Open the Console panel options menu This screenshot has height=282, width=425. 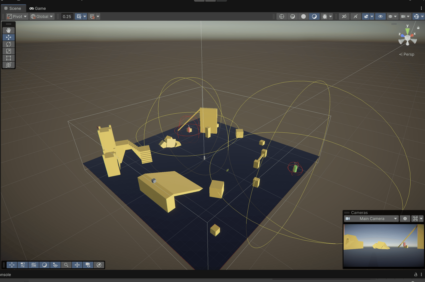pos(421,275)
